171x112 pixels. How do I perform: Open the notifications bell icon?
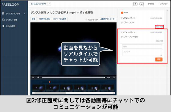point(142,4)
